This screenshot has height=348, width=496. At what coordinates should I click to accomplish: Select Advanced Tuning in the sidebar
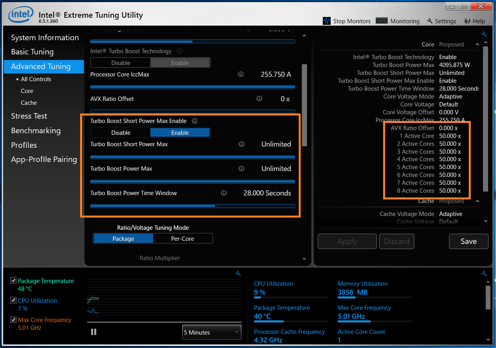(44, 66)
